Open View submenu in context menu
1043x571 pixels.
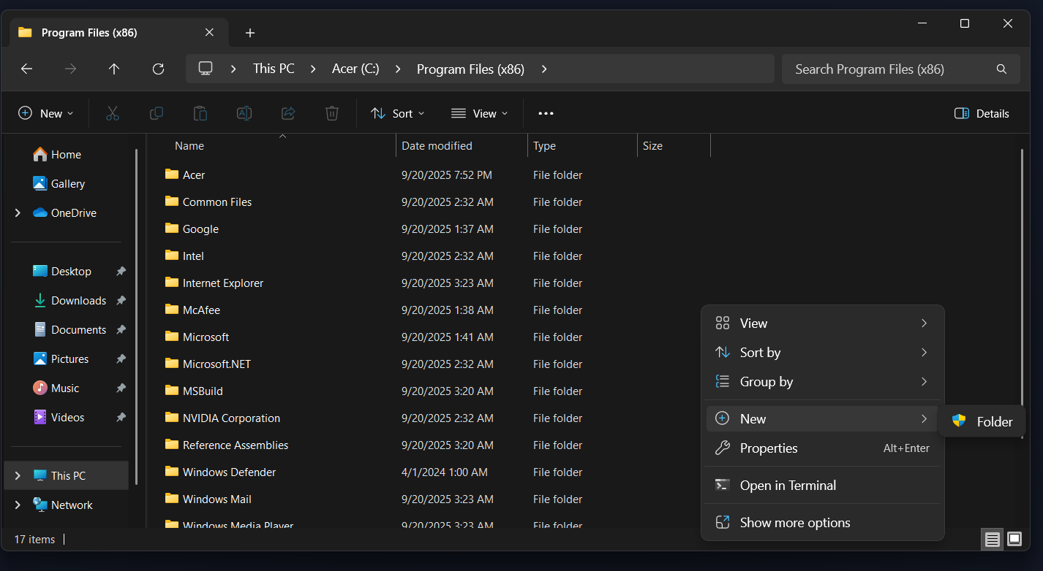(x=823, y=323)
